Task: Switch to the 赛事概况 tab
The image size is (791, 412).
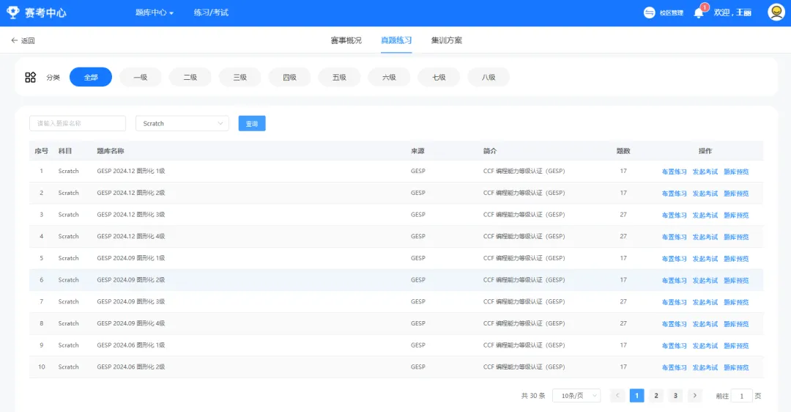Action: coord(346,40)
